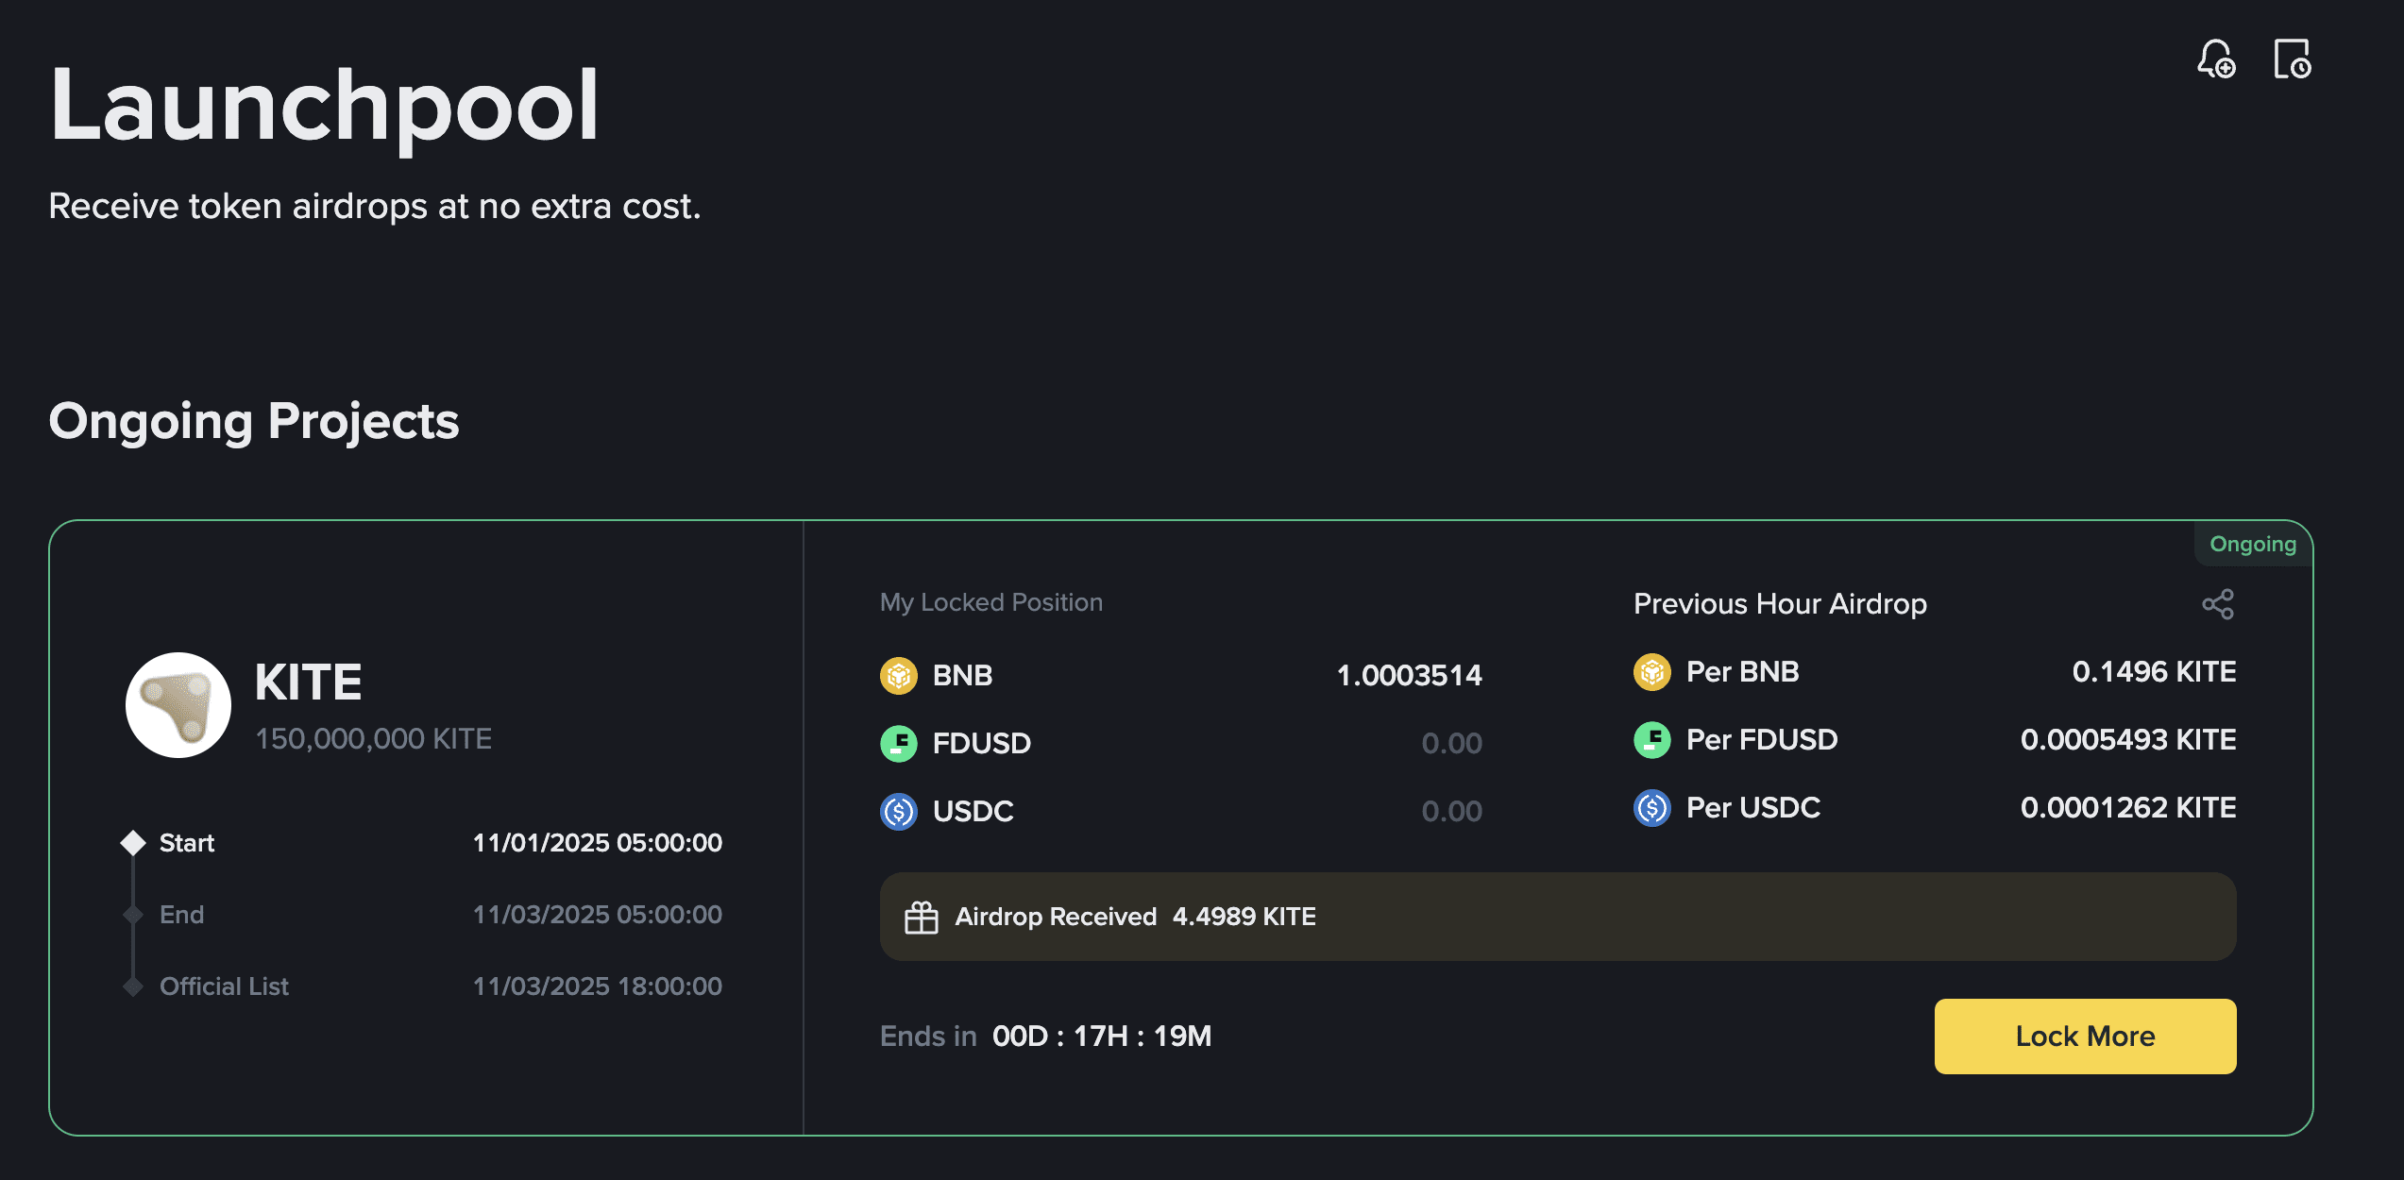The width and height of the screenshot is (2404, 1180).
Task: Click the Per BNB coin icon
Action: [x=1652, y=672]
